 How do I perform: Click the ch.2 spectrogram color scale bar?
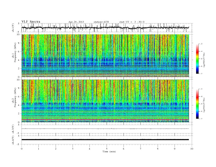[197, 104]
